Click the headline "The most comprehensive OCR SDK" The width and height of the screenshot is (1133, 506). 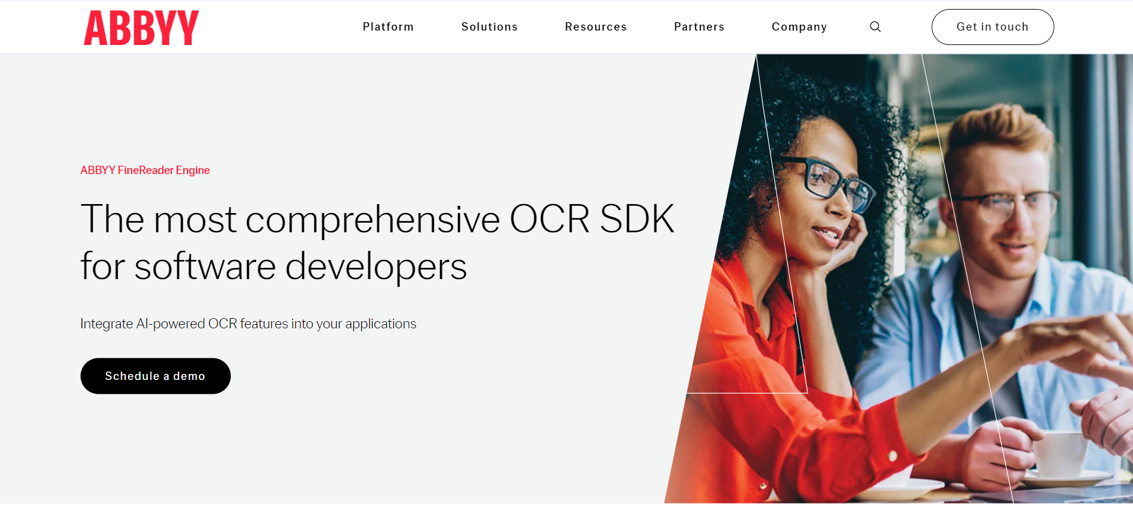coord(377,219)
